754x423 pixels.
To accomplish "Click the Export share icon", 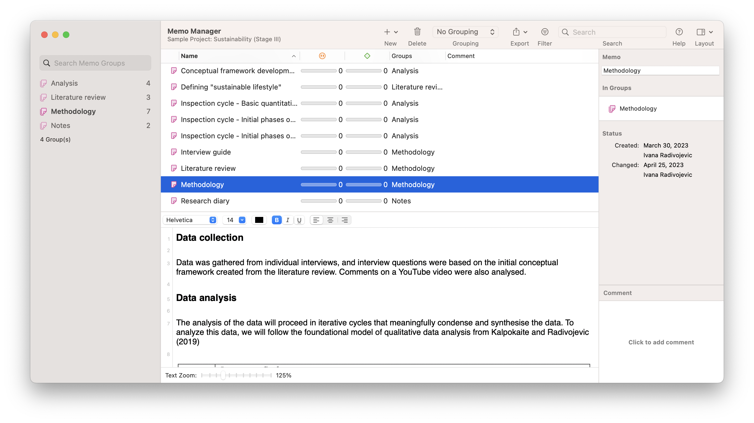I will pos(516,32).
